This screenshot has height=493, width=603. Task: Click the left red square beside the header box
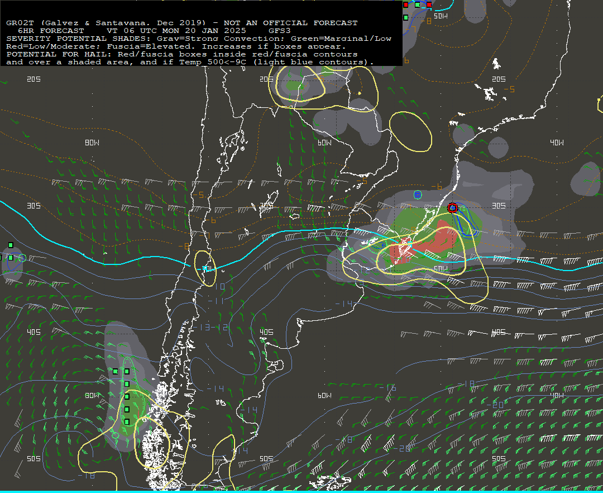(x=406, y=4)
